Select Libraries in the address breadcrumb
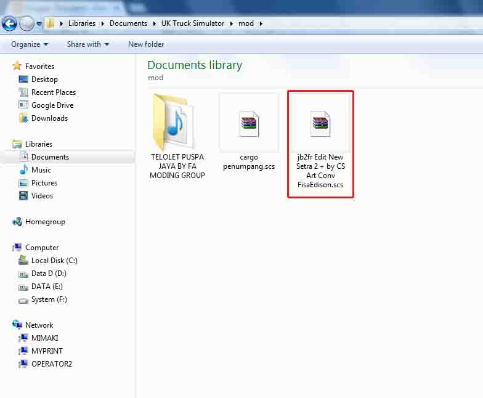483x398 pixels. point(82,23)
